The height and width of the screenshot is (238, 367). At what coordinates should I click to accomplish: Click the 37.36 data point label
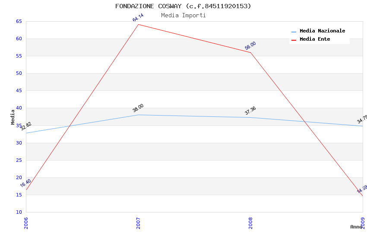click(250, 111)
